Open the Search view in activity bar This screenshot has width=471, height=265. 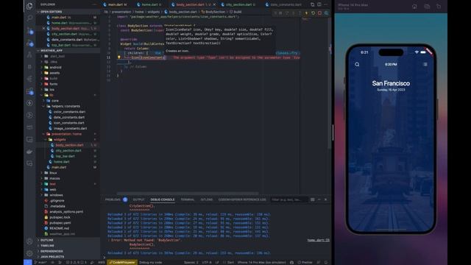click(29, 18)
